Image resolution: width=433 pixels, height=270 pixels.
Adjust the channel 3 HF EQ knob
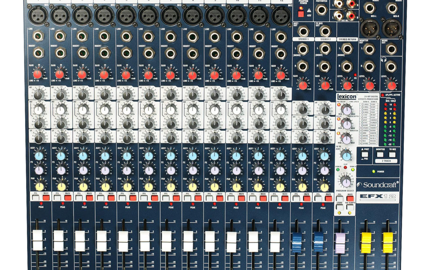[x=83, y=95]
